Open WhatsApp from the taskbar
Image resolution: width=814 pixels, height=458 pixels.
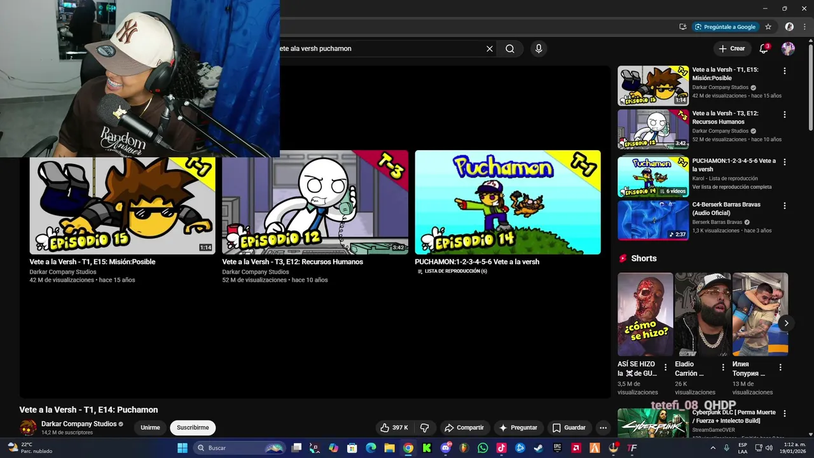pos(483,448)
